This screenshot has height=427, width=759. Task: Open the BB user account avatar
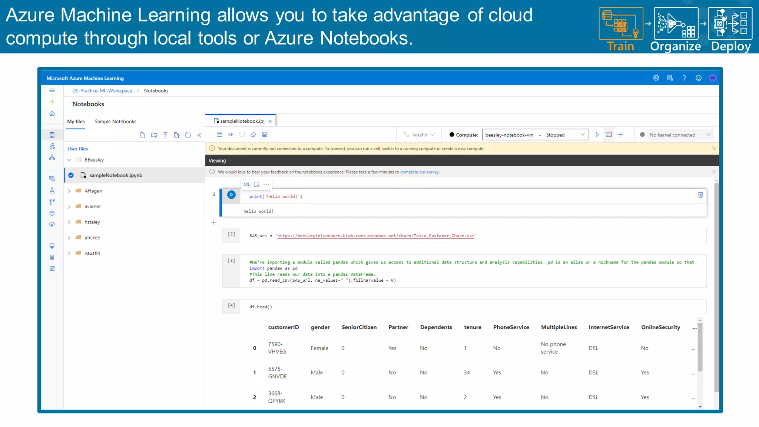click(x=712, y=78)
